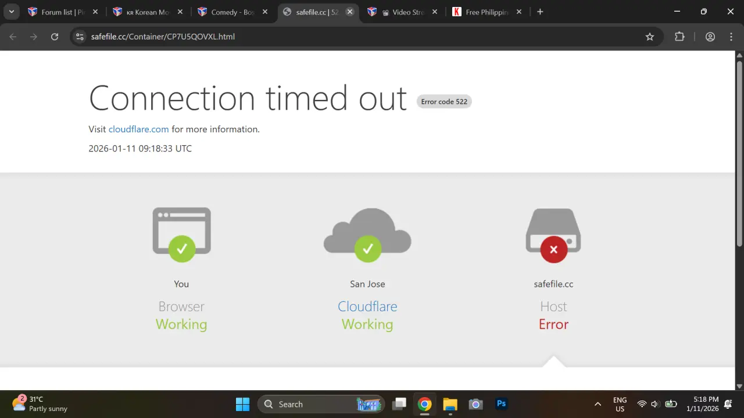
Task: Reload the current page
Action: point(55,37)
